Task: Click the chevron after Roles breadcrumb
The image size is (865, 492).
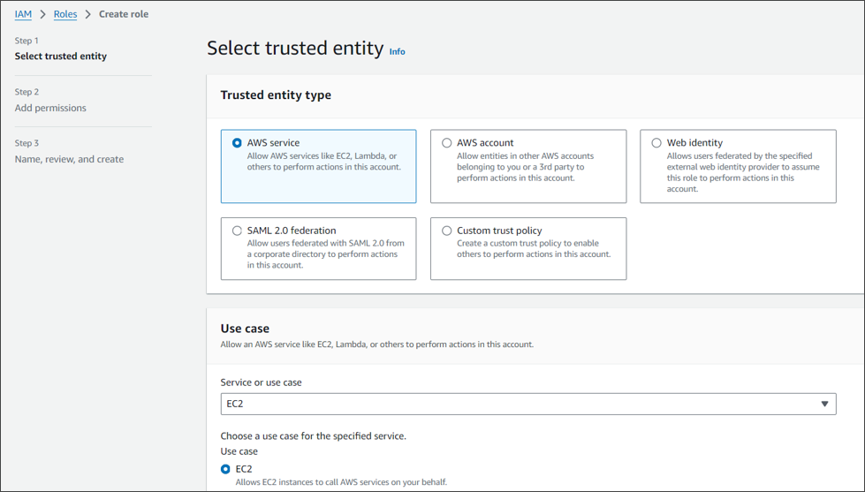Action: 88,14
